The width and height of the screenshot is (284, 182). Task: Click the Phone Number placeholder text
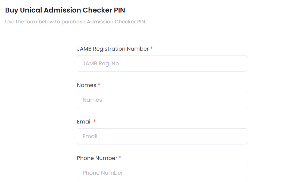click(x=103, y=173)
